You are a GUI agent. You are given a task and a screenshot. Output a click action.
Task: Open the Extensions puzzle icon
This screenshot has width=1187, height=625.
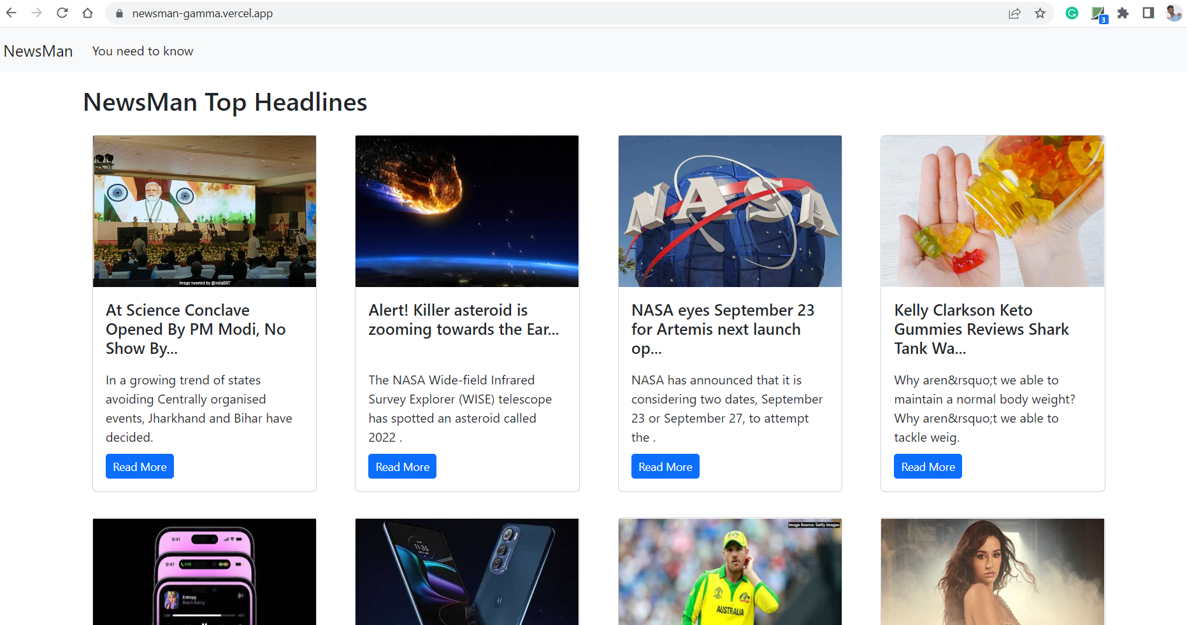[1123, 13]
